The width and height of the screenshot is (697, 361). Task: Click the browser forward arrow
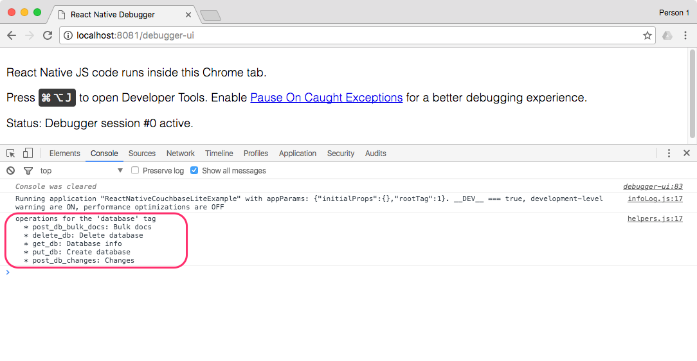tap(30, 35)
